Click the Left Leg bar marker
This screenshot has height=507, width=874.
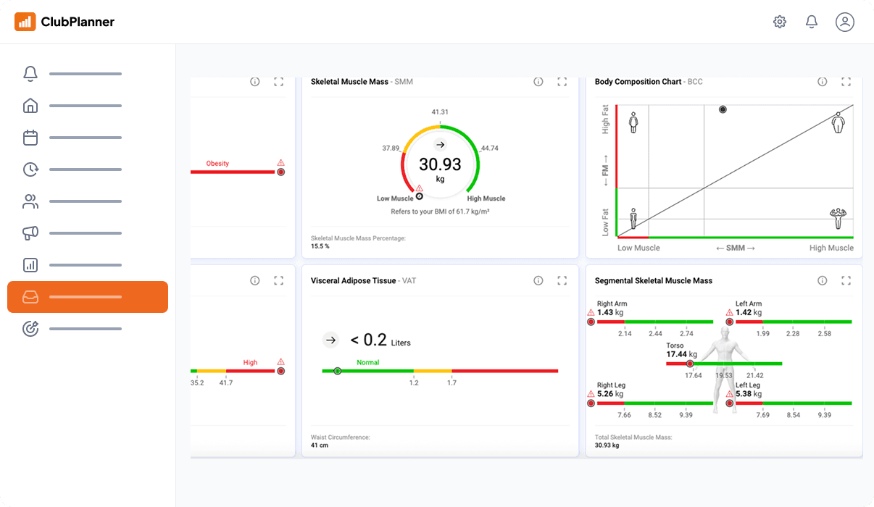point(729,403)
